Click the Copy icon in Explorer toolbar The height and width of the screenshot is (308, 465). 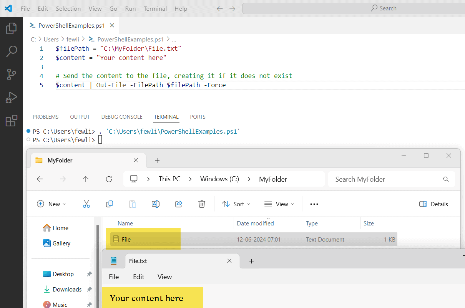[109, 204]
